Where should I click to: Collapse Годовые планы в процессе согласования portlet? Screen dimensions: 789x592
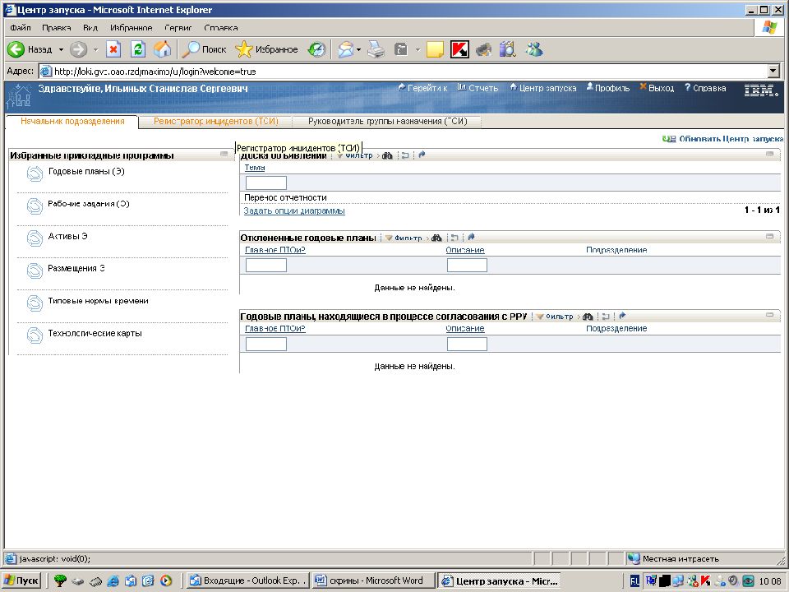pos(770,315)
